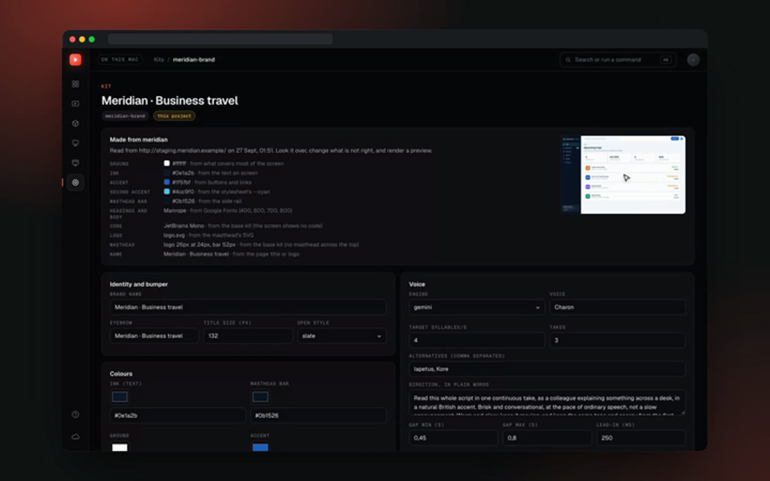The height and width of the screenshot is (481, 770).
Task: Open the round user avatar
Action: 693,60
